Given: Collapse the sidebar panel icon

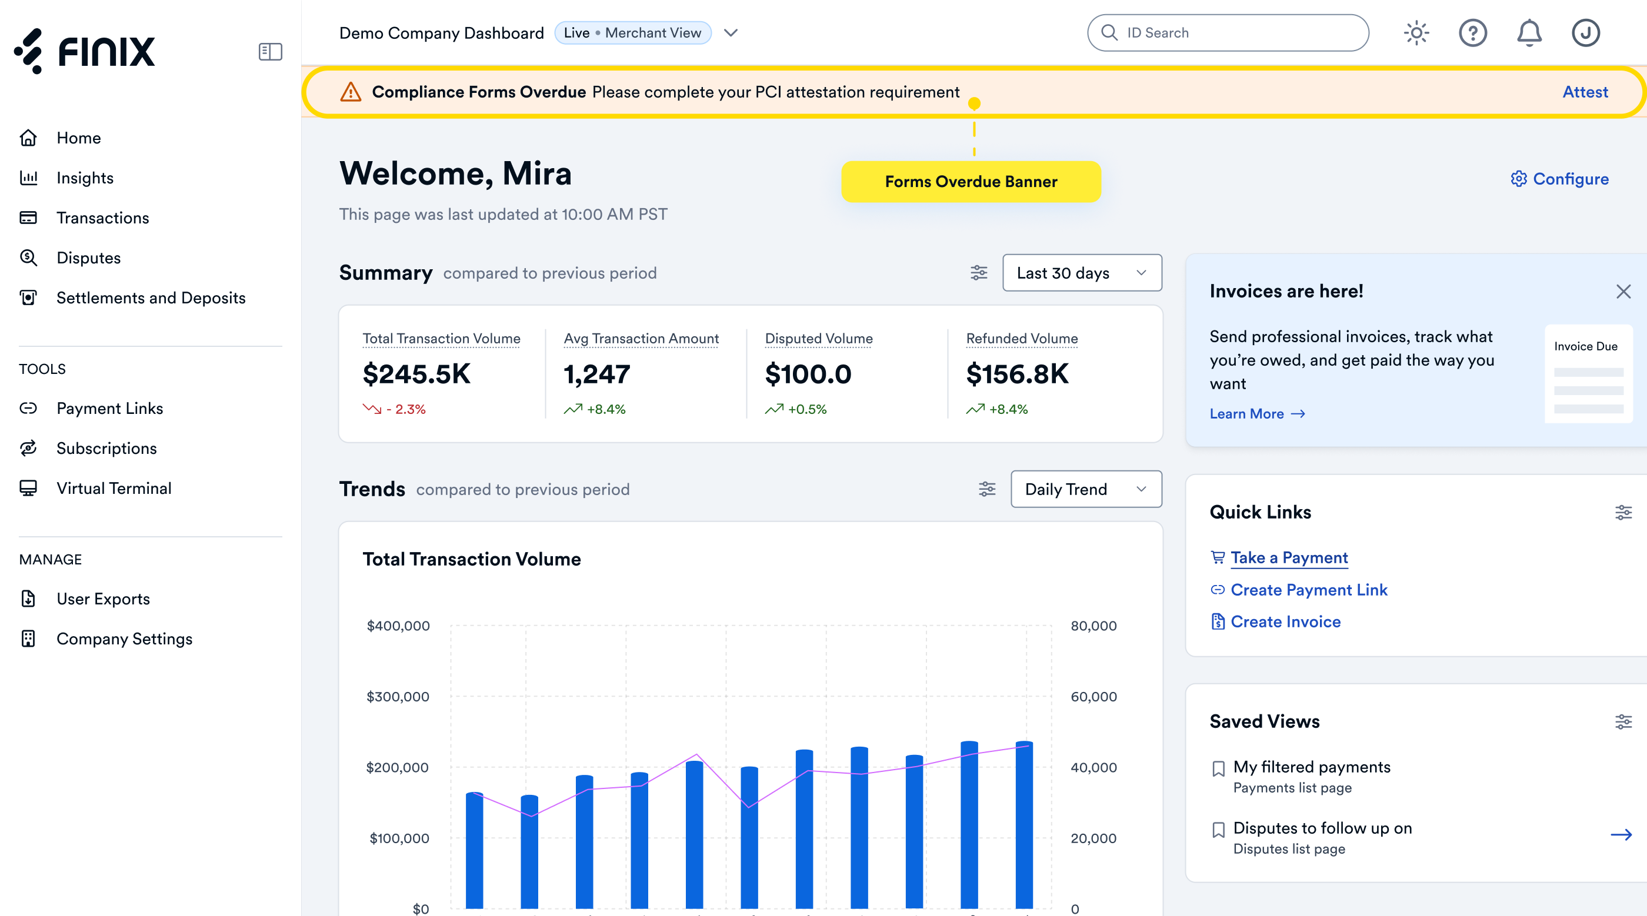Looking at the screenshot, I should (271, 52).
